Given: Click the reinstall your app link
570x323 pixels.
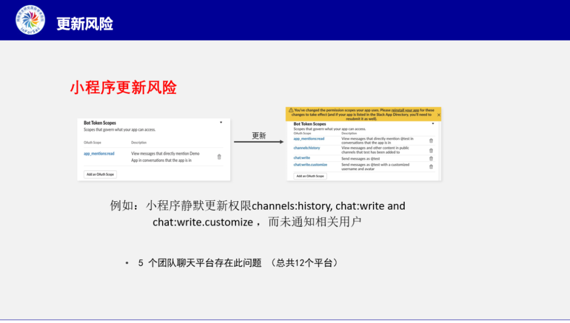Looking at the screenshot, I should pos(405,110).
